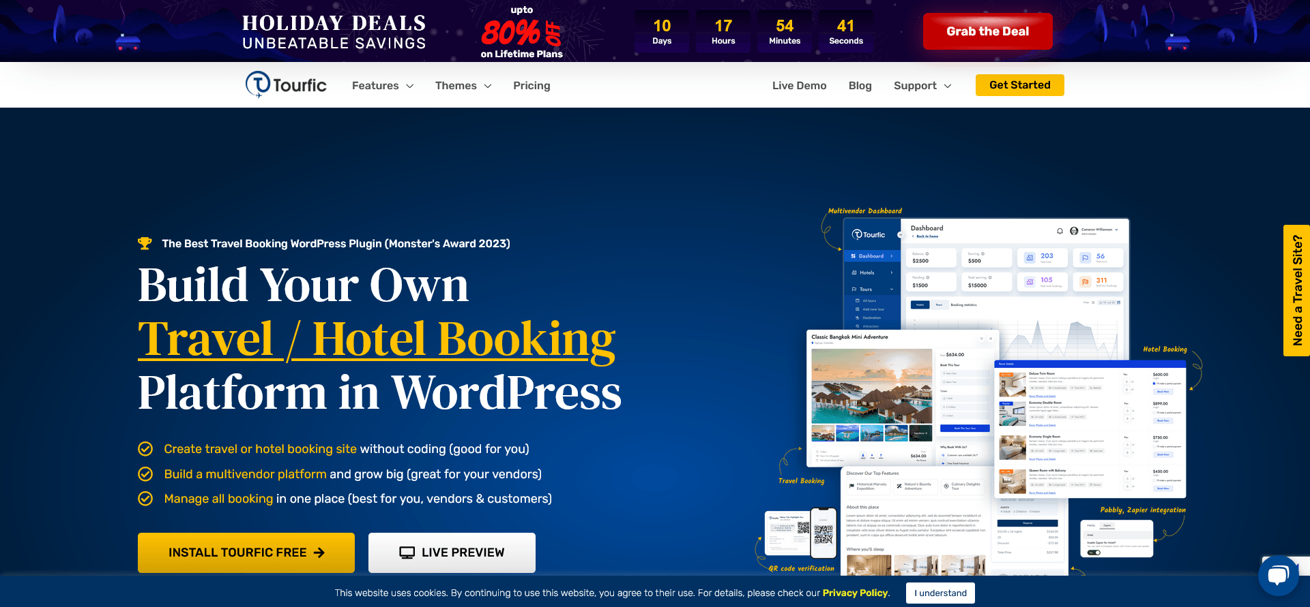Viewport: 1310px width, 607px height.
Task: Click the Manage all booking text
Action: pyautogui.click(x=218, y=499)
